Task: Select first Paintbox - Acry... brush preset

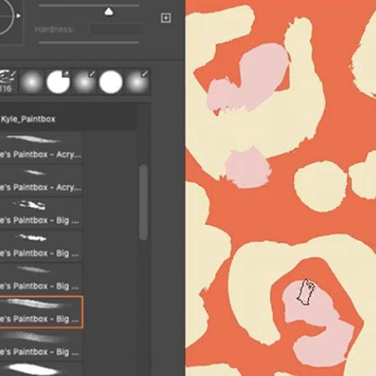Action: point(41,148)
